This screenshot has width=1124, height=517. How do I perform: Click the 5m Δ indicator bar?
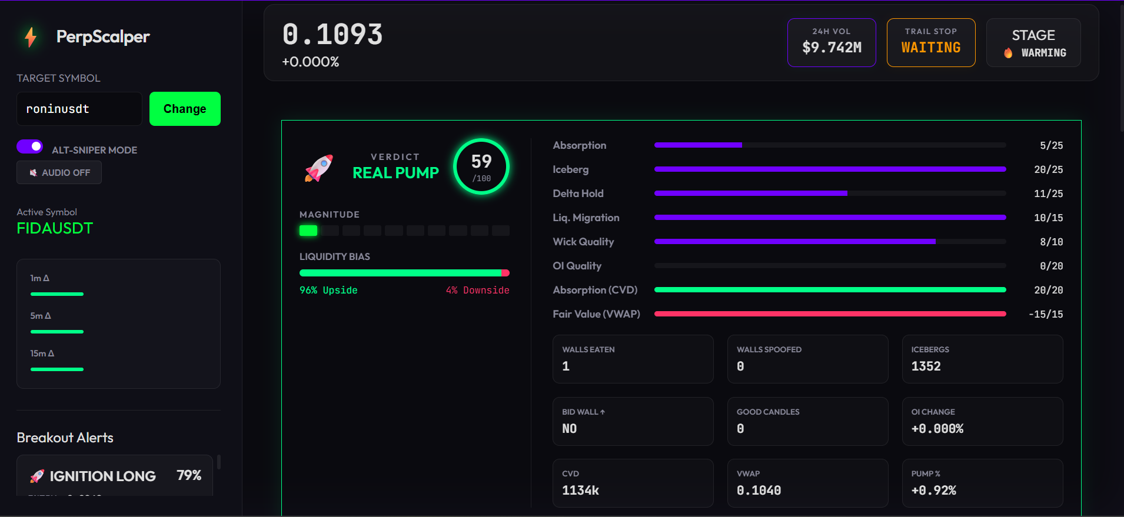(x=57, y=332)
